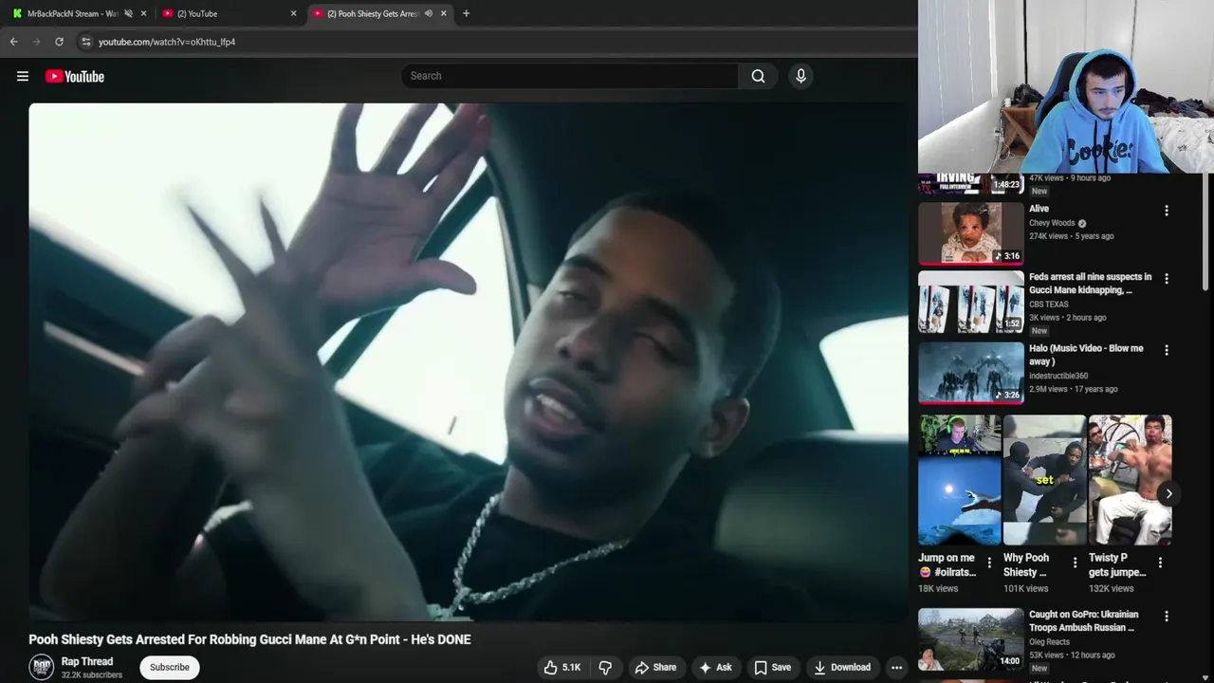Open options for Twisty P short
Image resolution: width=1214 pixels, height=683 pixels.
[1160, 563]
